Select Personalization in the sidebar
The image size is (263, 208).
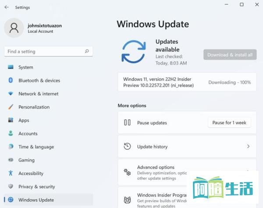pyautogui.click(x=49, y=107)
